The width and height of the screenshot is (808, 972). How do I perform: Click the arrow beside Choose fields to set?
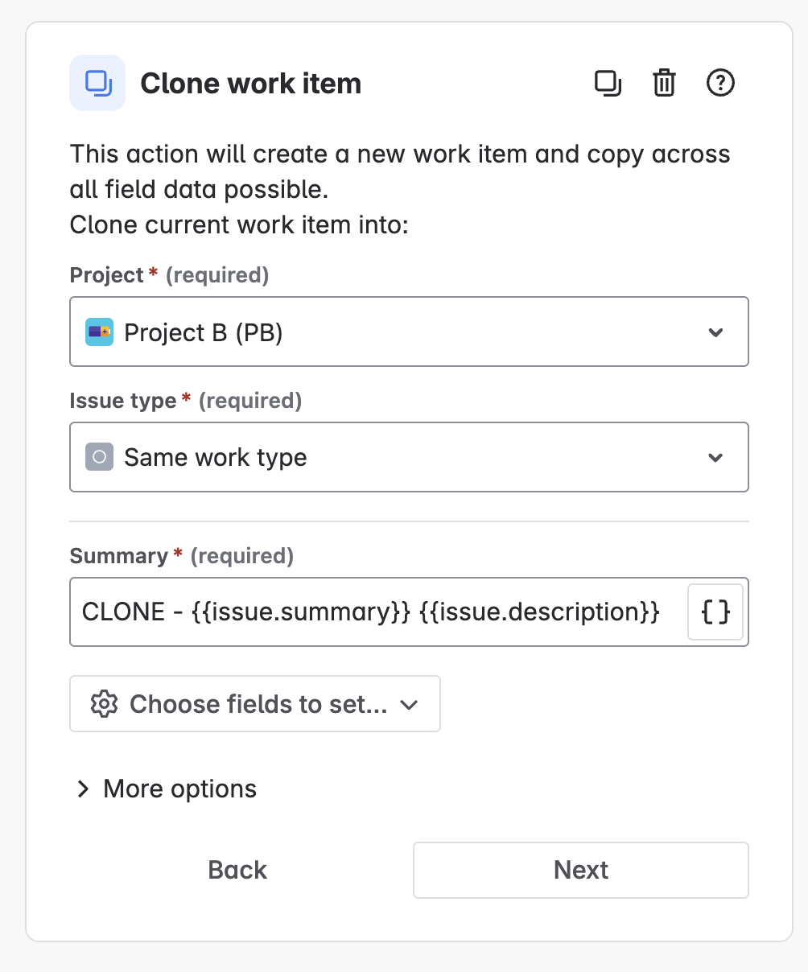pyautogui.click(x=410, y=705)
